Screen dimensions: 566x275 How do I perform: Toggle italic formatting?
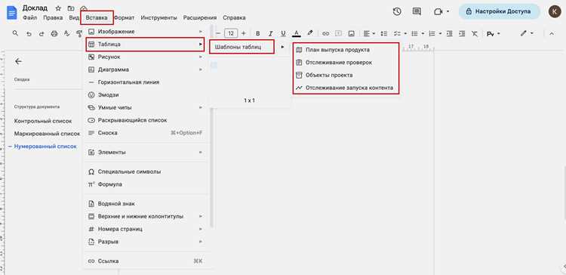point(271,33)
